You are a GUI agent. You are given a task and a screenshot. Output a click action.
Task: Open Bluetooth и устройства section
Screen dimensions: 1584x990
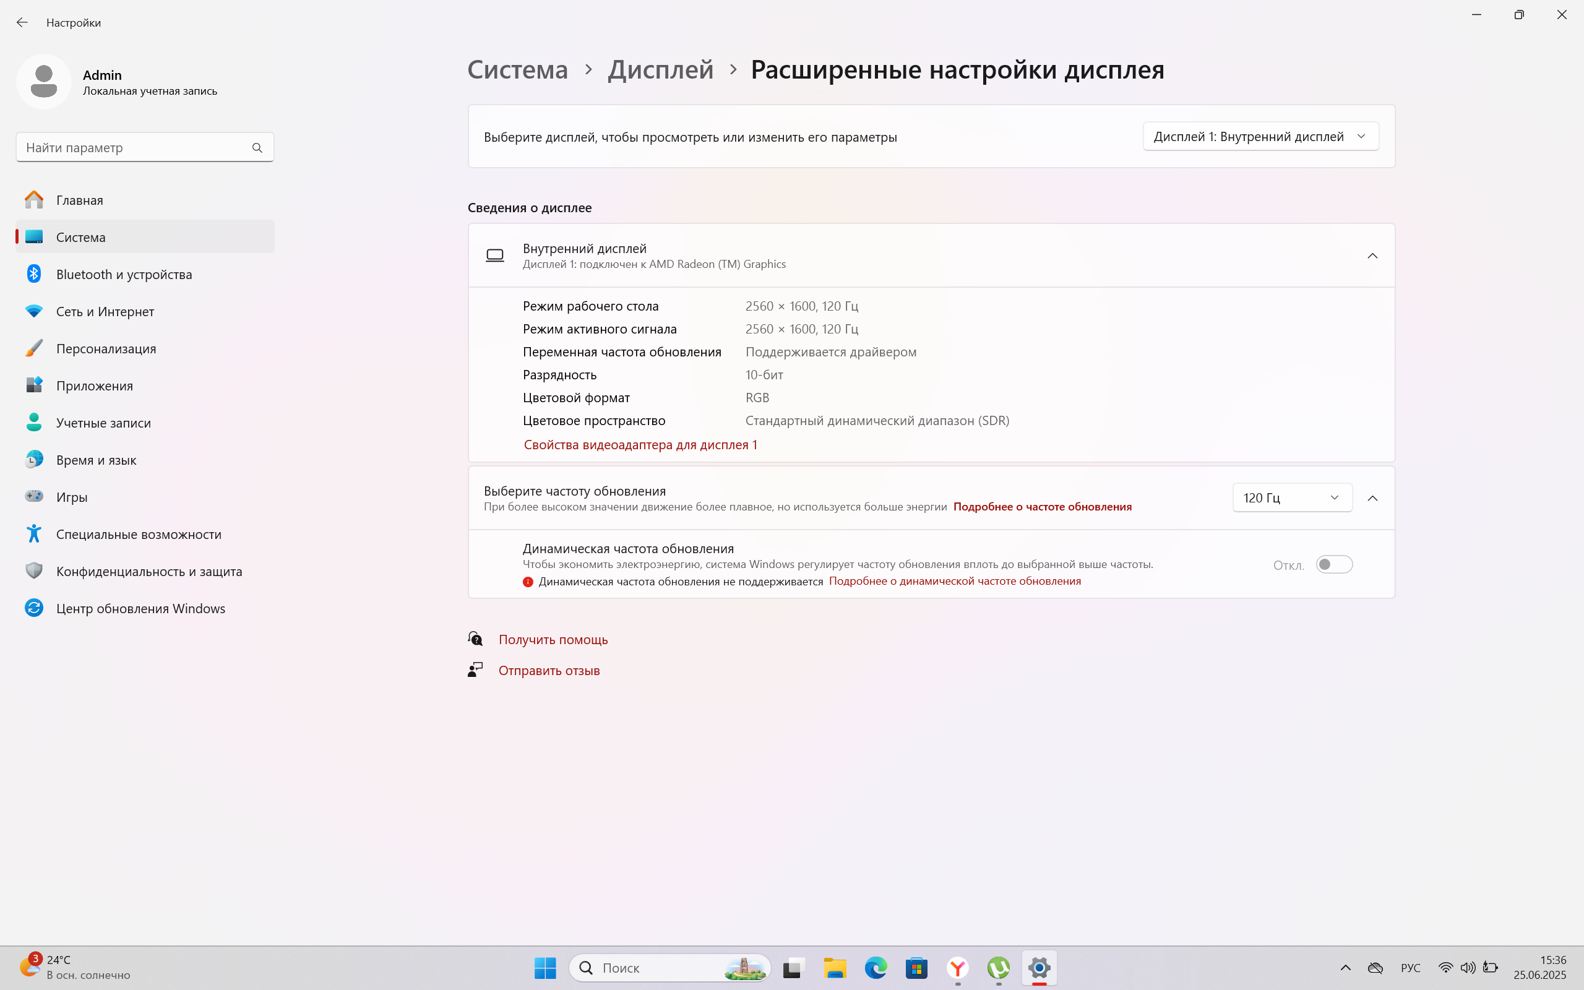[x=145, y=274]
